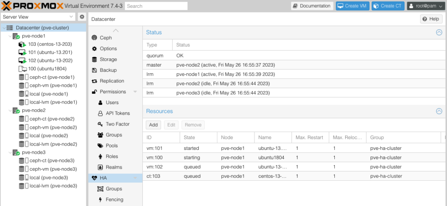Click running VM icon for 102 ubuntu-13-202

coord(22,61)
